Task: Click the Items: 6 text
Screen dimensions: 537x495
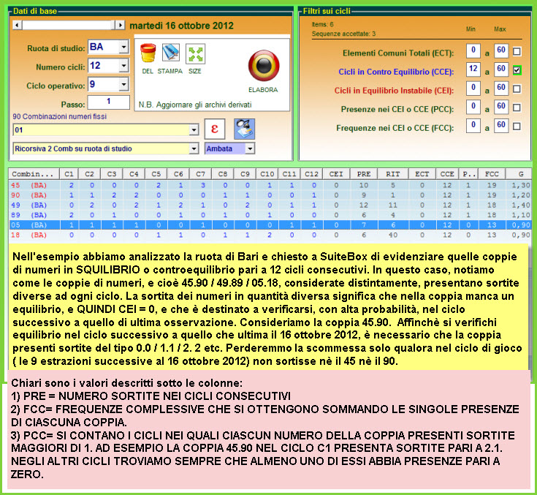Action: 322,24
